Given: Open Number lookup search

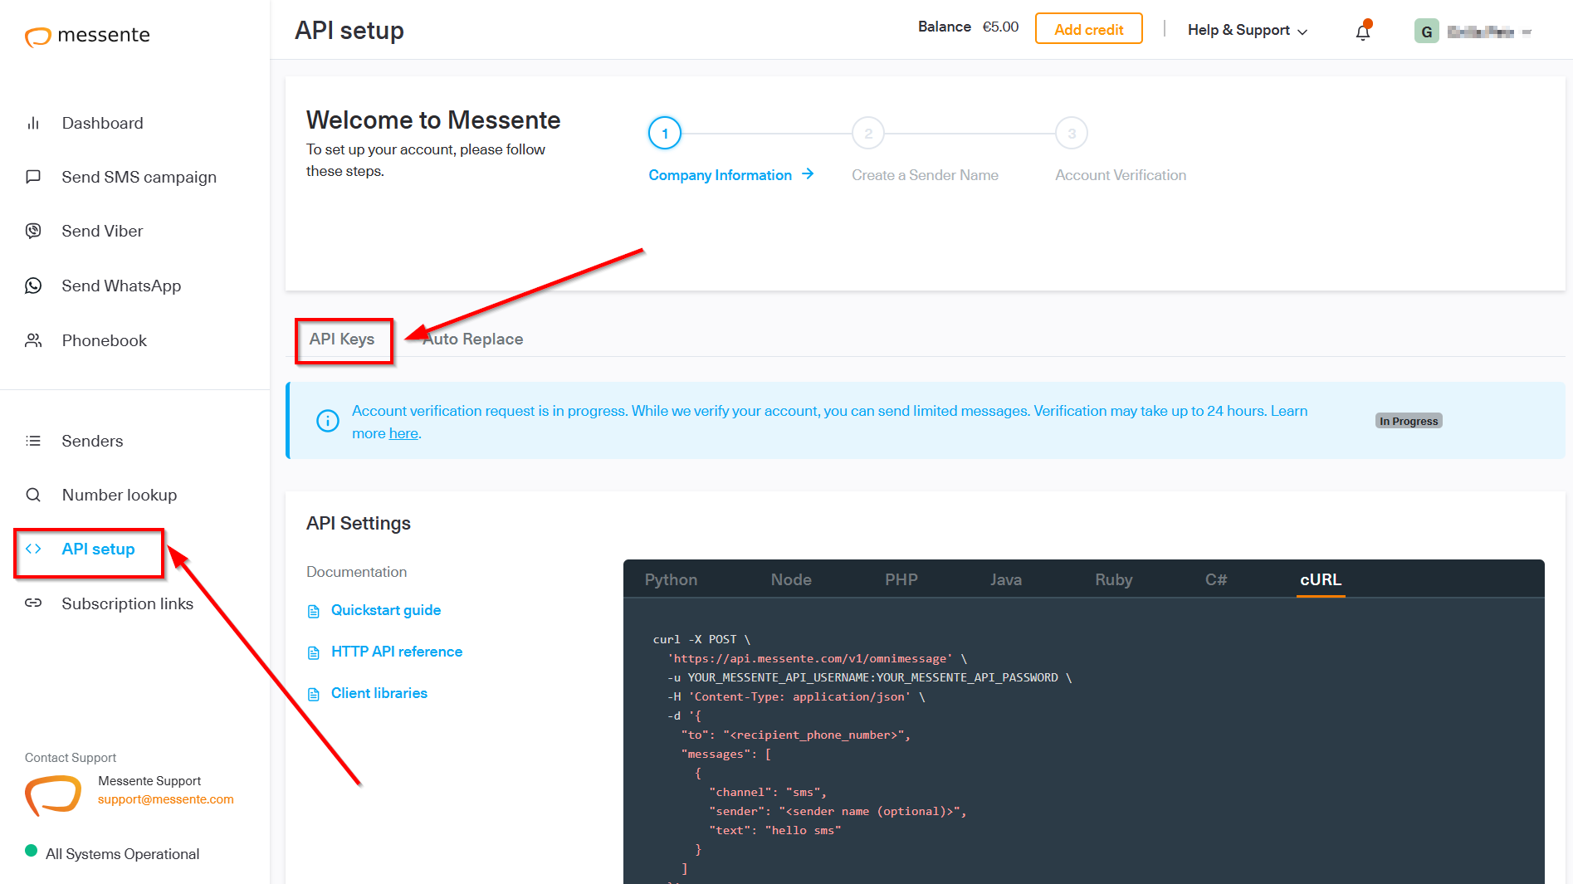Looking at the screenshot, I should [119, 495].
